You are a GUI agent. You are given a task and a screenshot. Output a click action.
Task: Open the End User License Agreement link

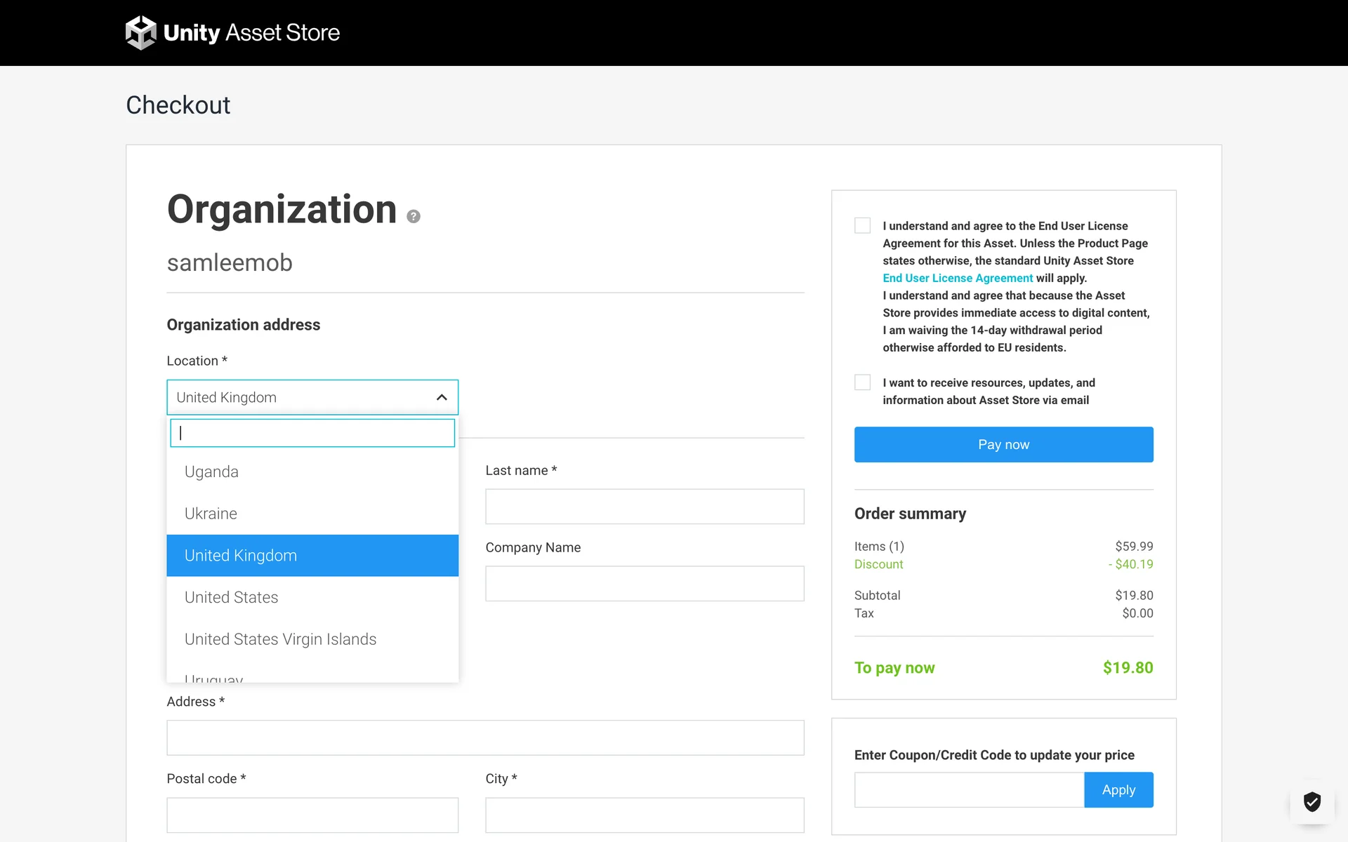957,278
